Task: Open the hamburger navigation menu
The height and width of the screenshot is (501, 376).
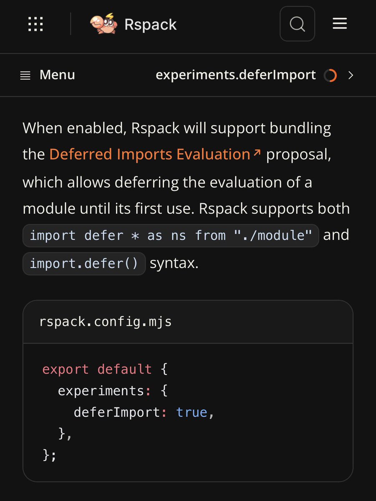Action: click(x=340, y=24)
